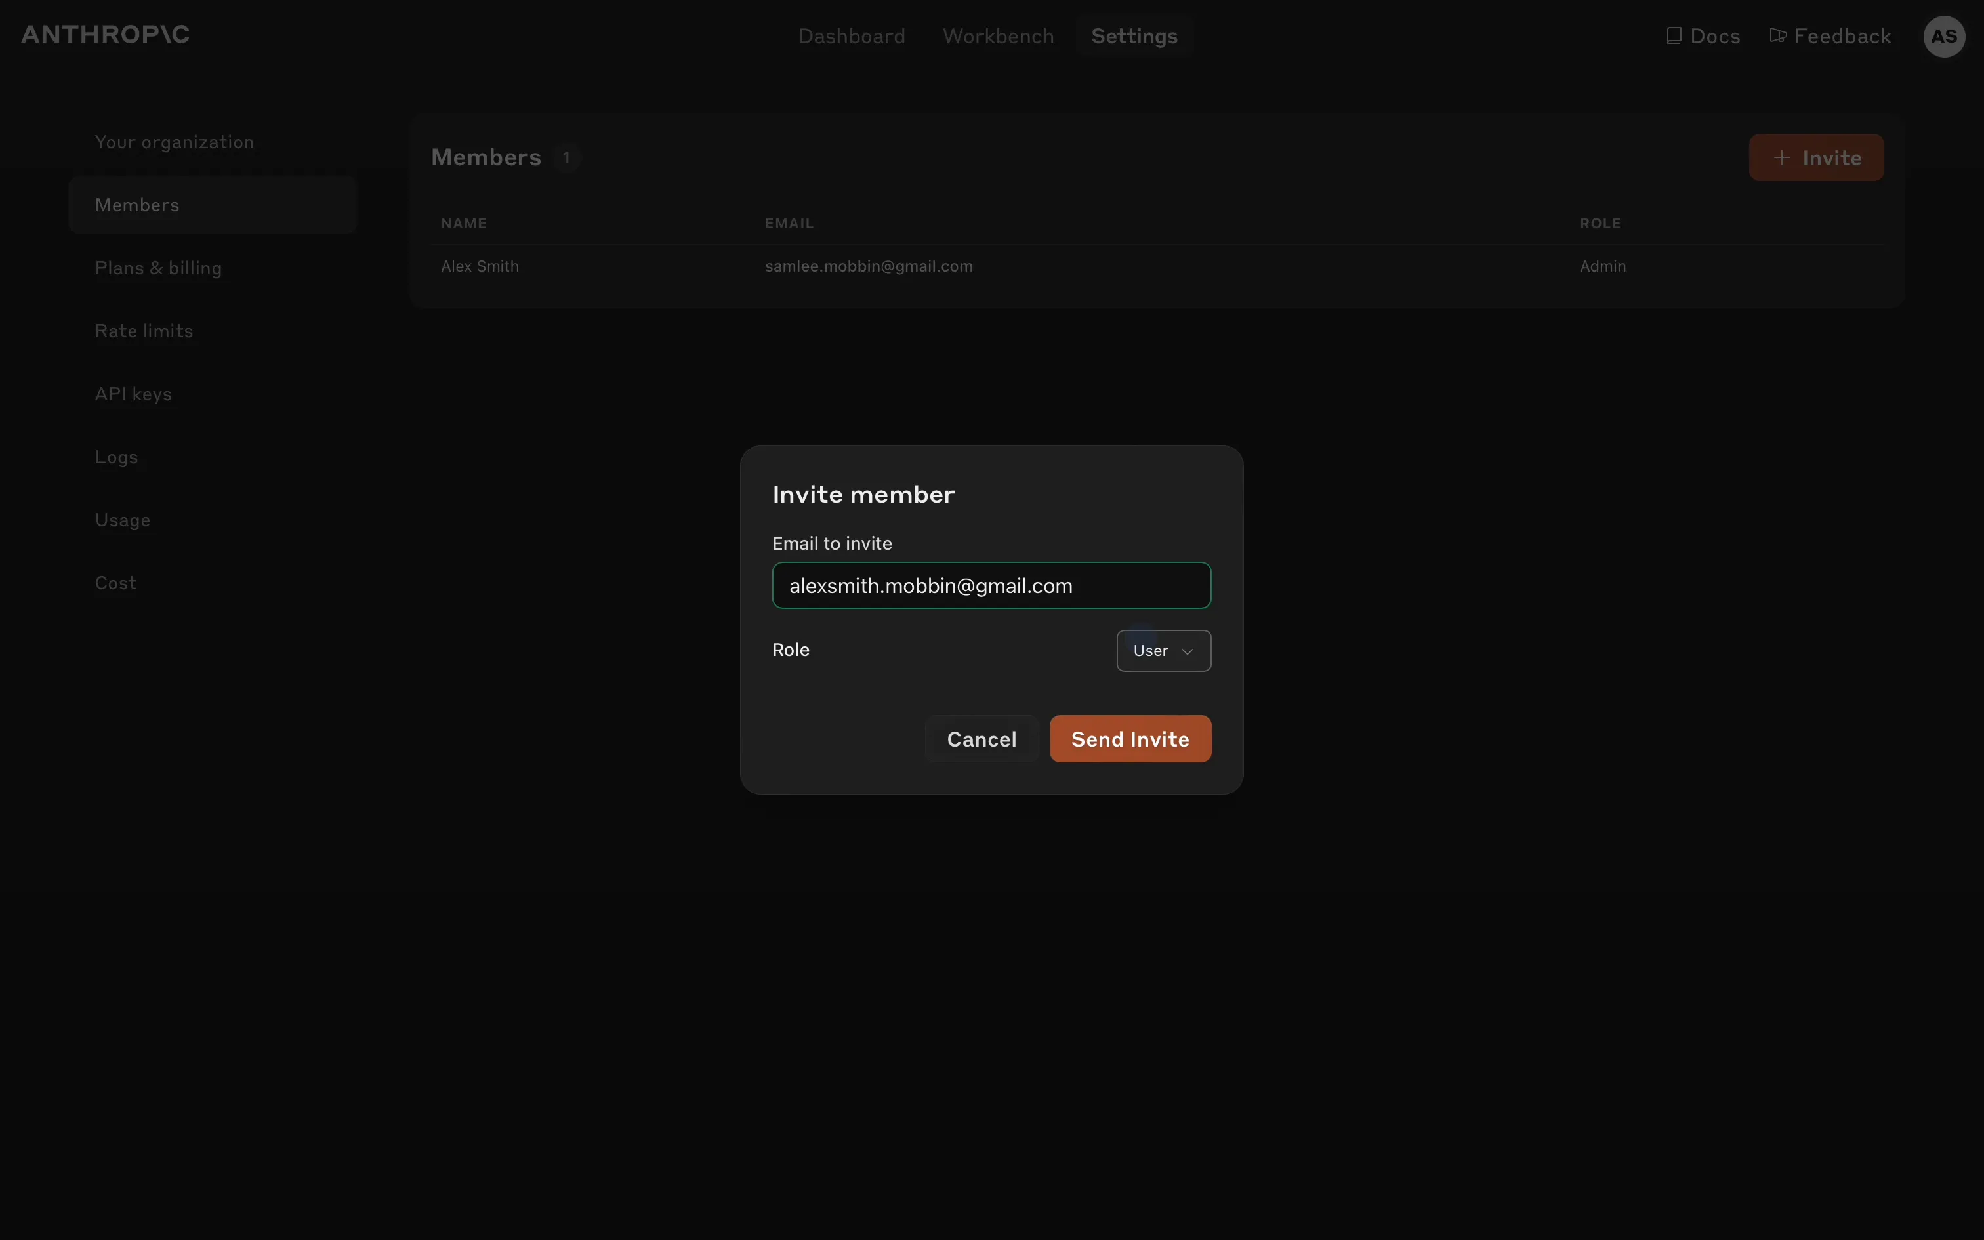This screenshot has width=1984, height=1240.
Task: Click the chevron in the Role selector
Action: pos(1187,651)
